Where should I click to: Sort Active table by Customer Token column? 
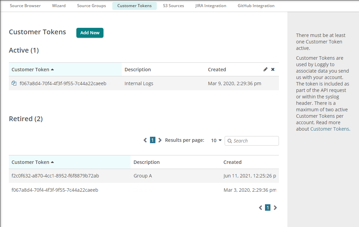coord(33,70)
